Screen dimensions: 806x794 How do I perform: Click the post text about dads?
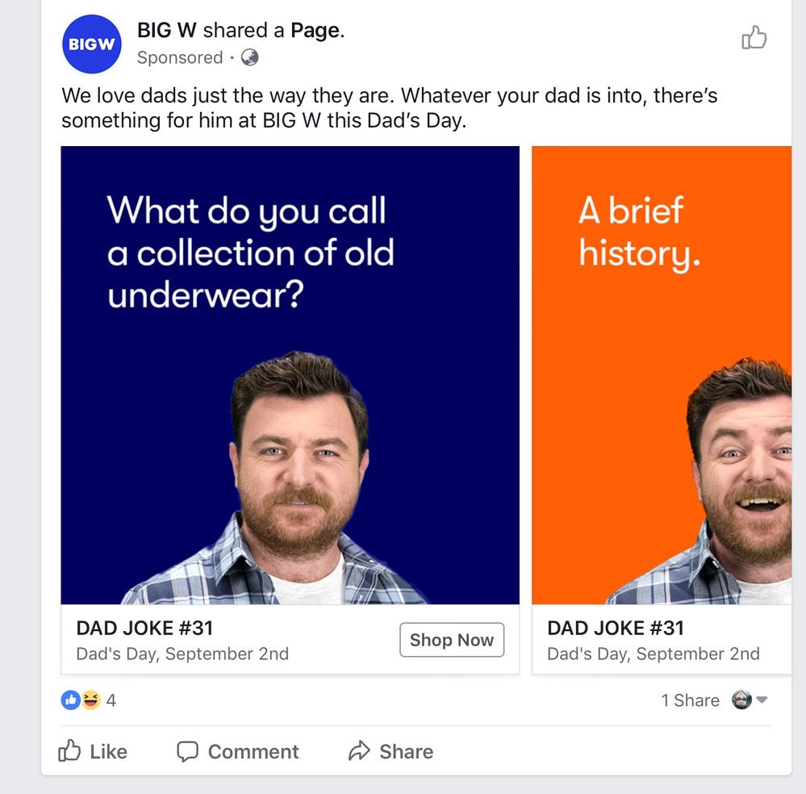point(389,108)
